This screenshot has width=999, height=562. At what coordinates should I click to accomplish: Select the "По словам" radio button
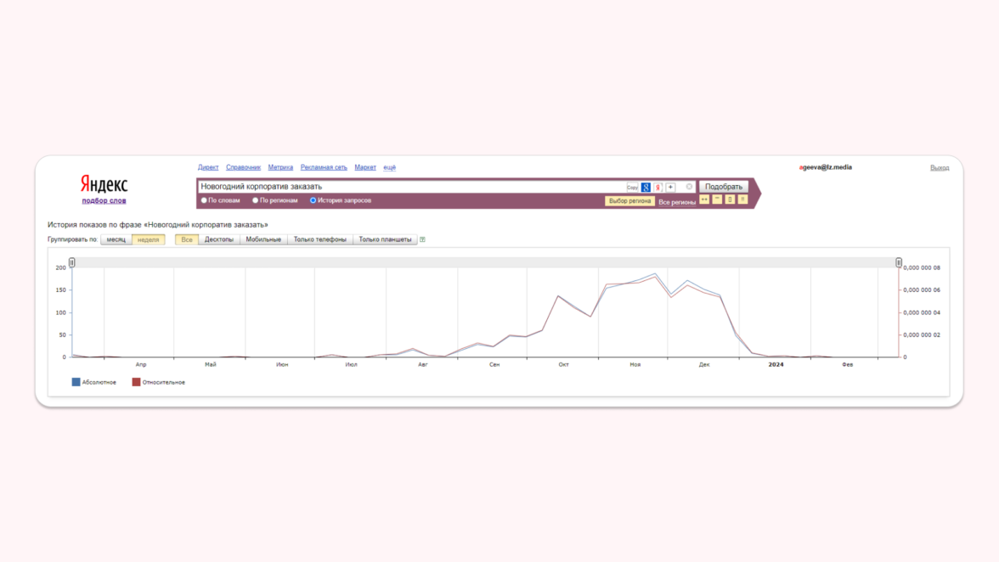click(204, 200)
